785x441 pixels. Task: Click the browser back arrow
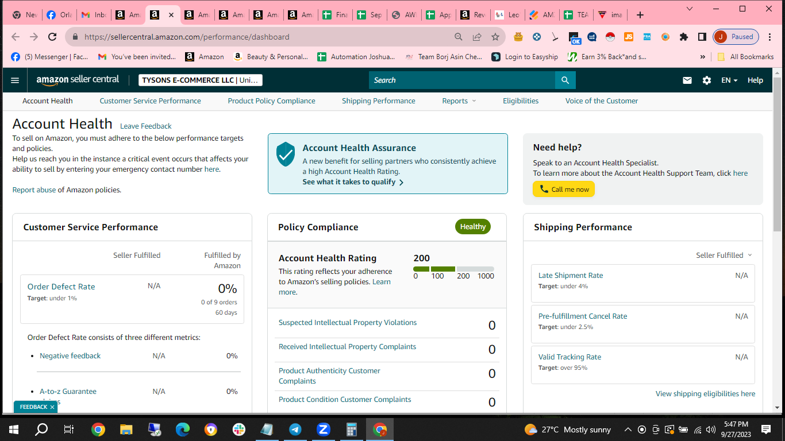[x=16, y=37]
